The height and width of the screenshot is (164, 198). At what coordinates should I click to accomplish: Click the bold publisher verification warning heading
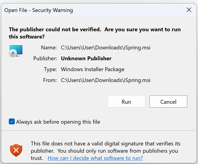(x=95, y=33)
